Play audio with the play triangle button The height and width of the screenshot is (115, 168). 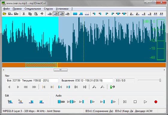145,102
